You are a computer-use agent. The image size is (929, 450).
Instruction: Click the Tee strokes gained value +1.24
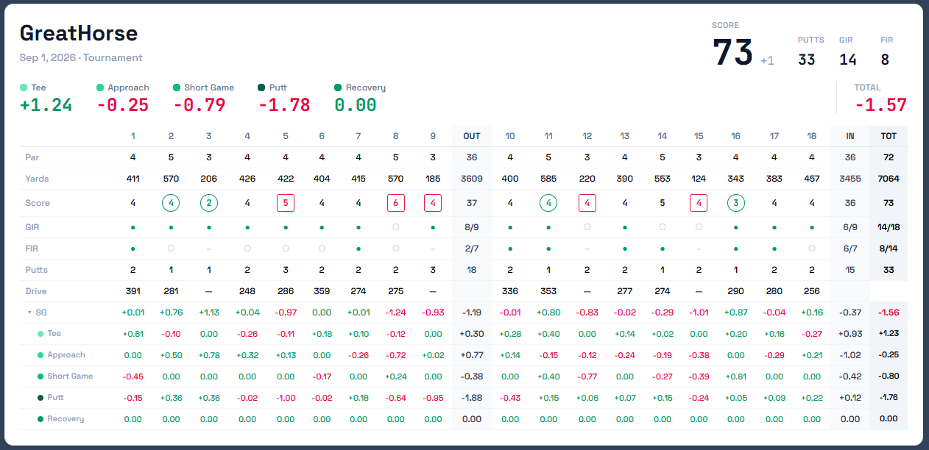[x=46, y=105]
